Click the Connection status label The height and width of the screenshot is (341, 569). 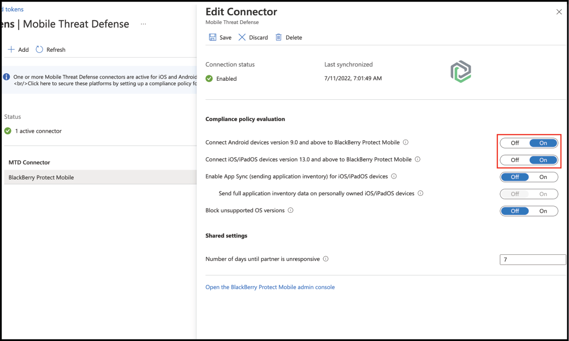pyautogui.click(x=230, y=64)
